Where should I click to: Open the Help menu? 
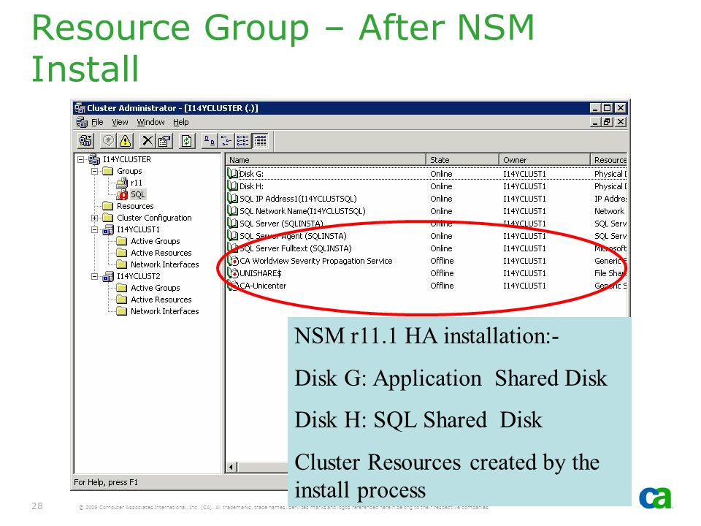click(181, 122)
